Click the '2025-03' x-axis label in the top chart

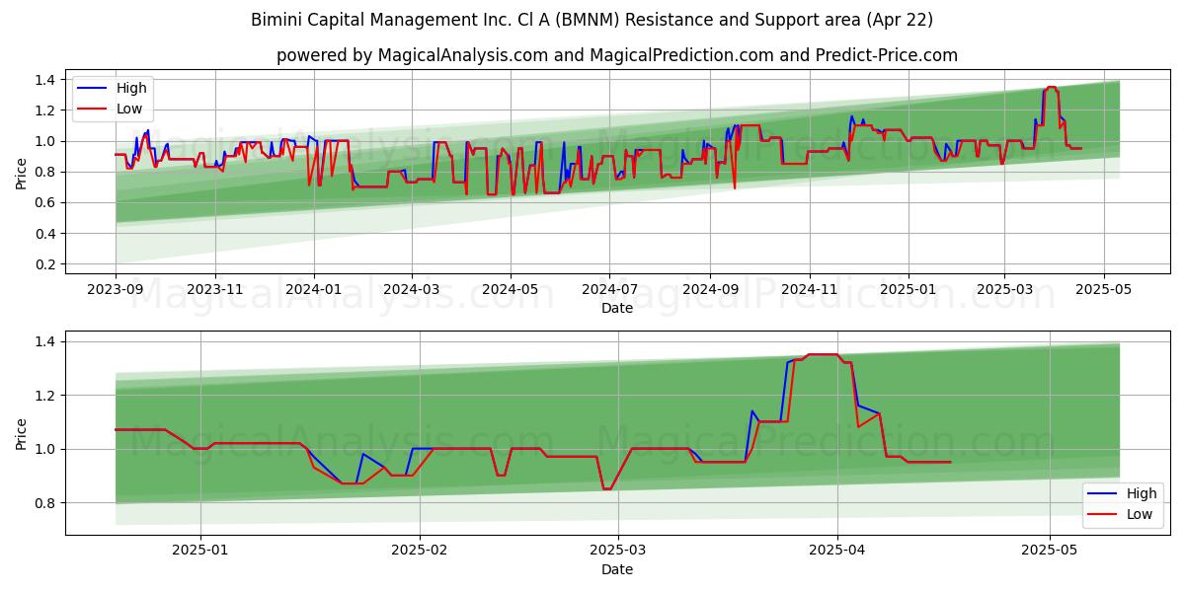coord(1004,290)
